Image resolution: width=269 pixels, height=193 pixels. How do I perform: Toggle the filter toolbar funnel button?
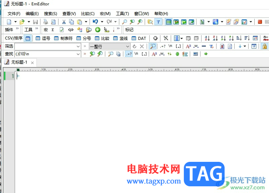[158, 22]
